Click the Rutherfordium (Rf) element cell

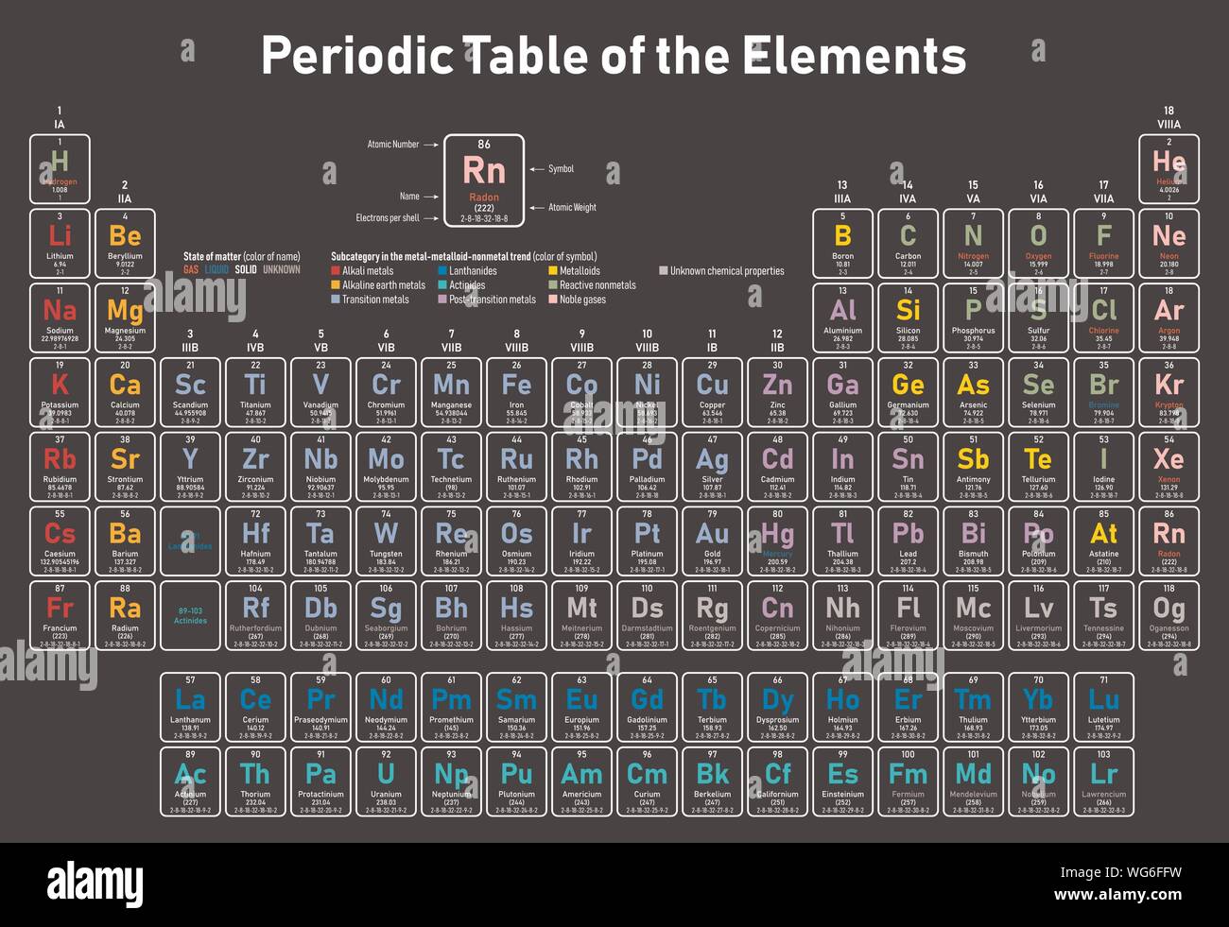[255, 615]
